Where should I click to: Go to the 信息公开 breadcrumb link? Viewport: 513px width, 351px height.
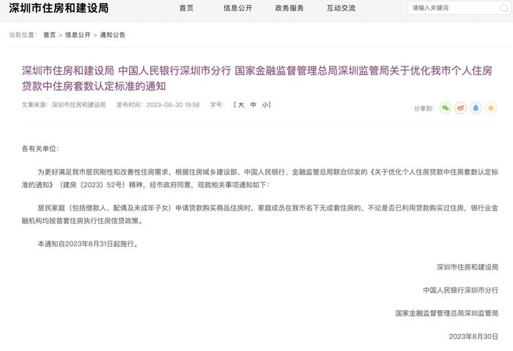tap(78, 35)
